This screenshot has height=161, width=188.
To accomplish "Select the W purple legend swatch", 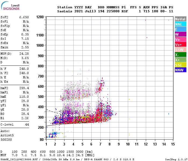I will [180, 34].
